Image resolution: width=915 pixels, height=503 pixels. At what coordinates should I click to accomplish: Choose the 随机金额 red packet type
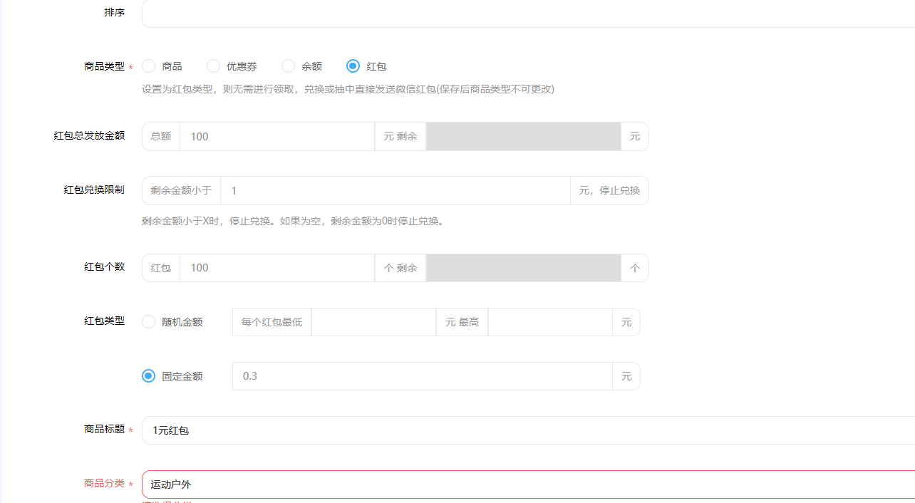click(148, 321)
